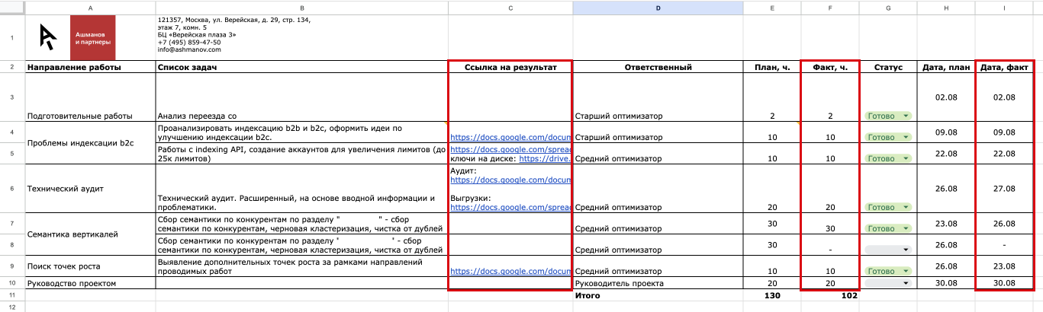Click the 'Ответственный' header cell

(658, 67)
